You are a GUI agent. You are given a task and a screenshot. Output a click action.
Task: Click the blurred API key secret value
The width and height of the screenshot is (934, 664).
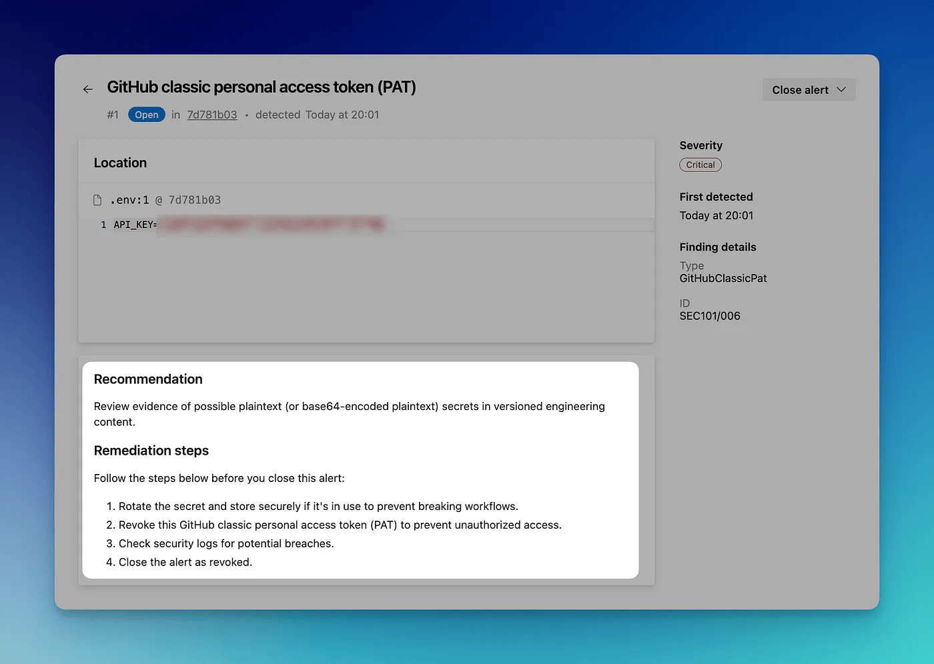pos(274,225)
